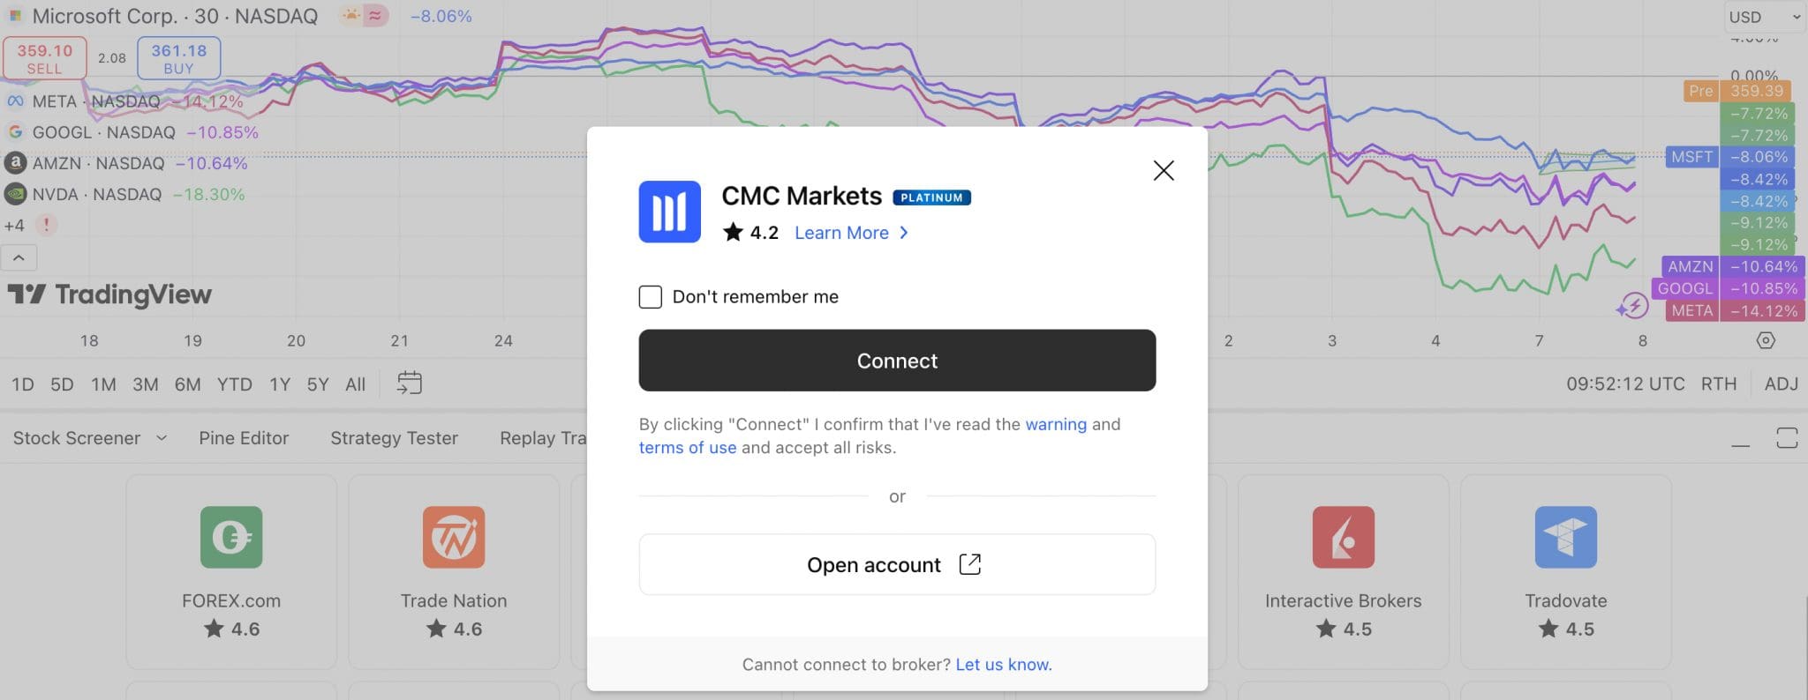Open the Go to date calendar icon
This screenshot has width=1808, height=700.
[410, 384]
